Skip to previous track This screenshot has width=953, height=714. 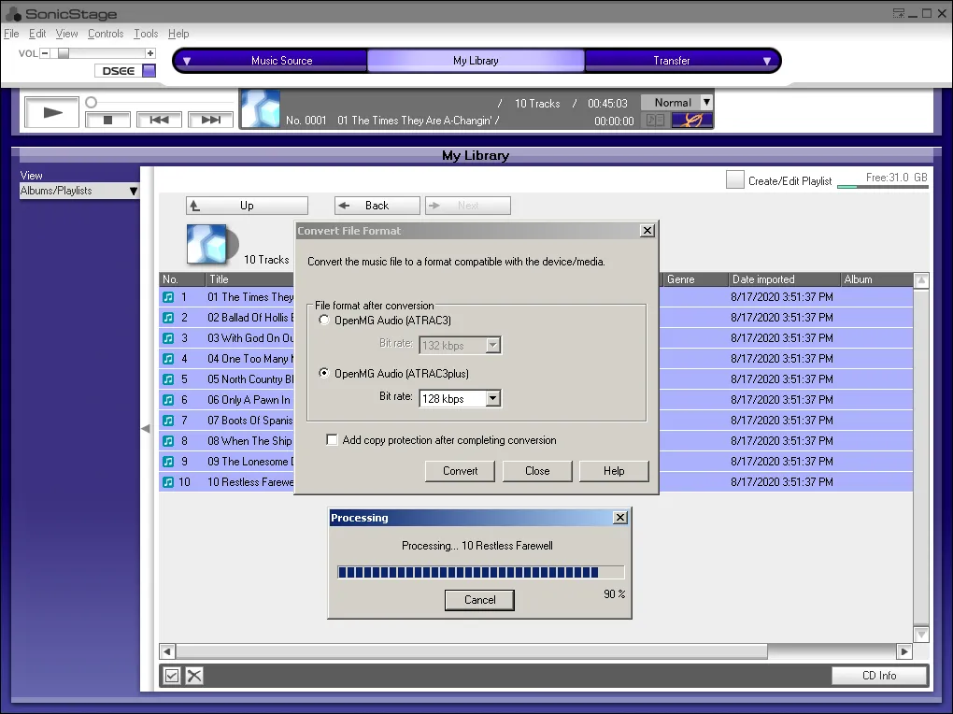click(157, 120)
